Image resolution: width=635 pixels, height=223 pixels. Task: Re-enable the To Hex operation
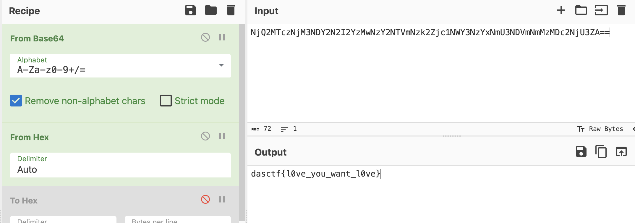coord(205,200)
